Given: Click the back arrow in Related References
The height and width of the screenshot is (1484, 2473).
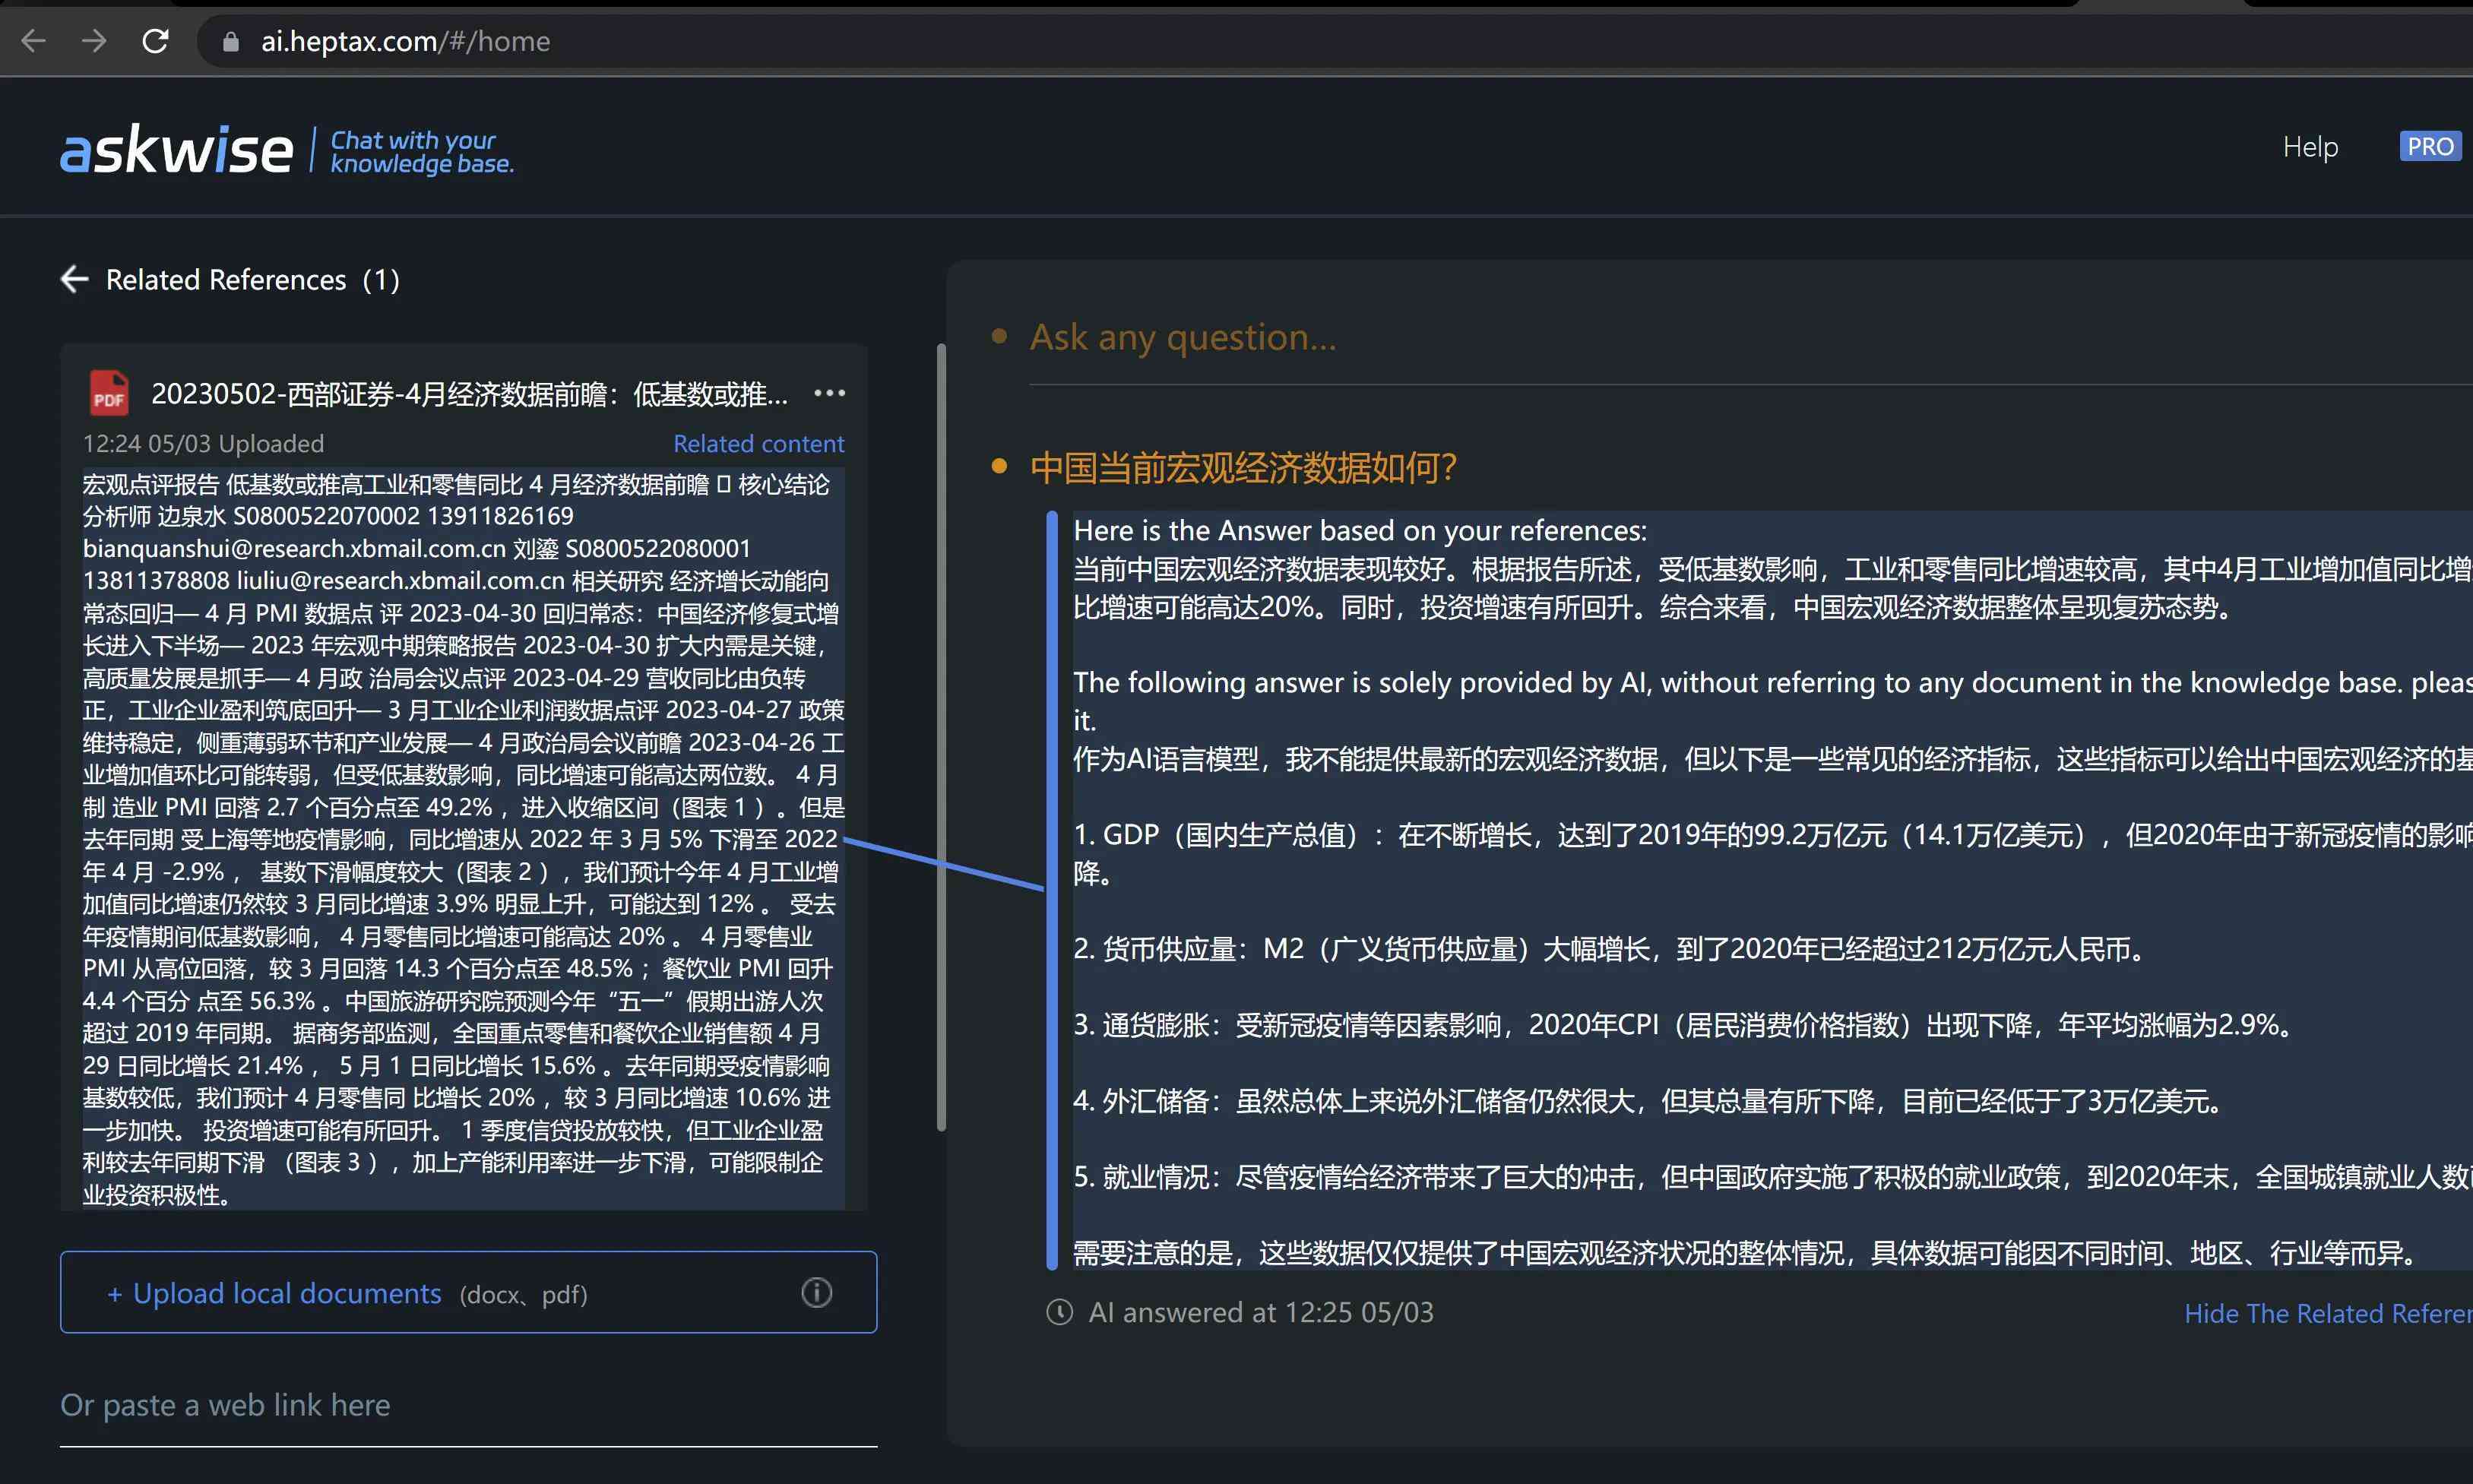Looking at the screenshot, I should (x=71, y=277).
